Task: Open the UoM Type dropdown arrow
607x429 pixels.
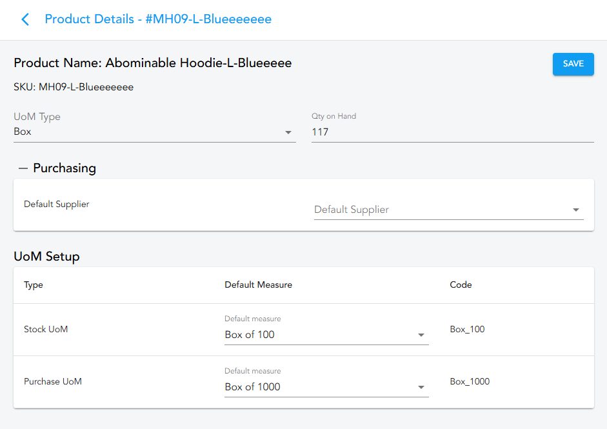Action: click(x=288, y=132)
